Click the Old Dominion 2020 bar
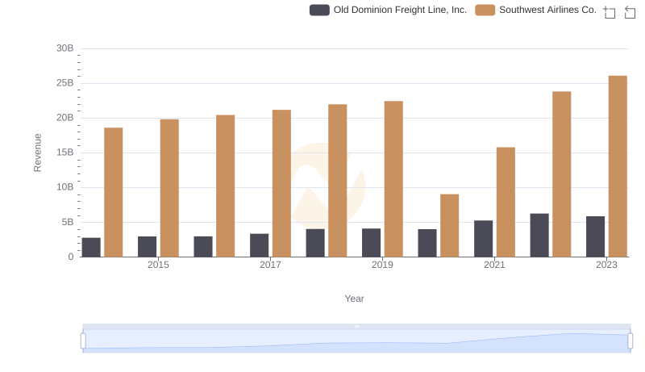Image resolution: width=645 pixels, height=372 pixels. tap(427, 243)
